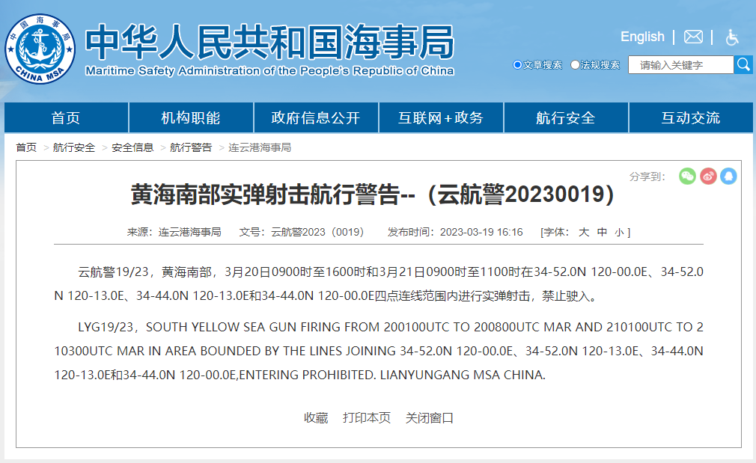Open the email contact icon
Screen dimensions: 756x463
point(693,36)
